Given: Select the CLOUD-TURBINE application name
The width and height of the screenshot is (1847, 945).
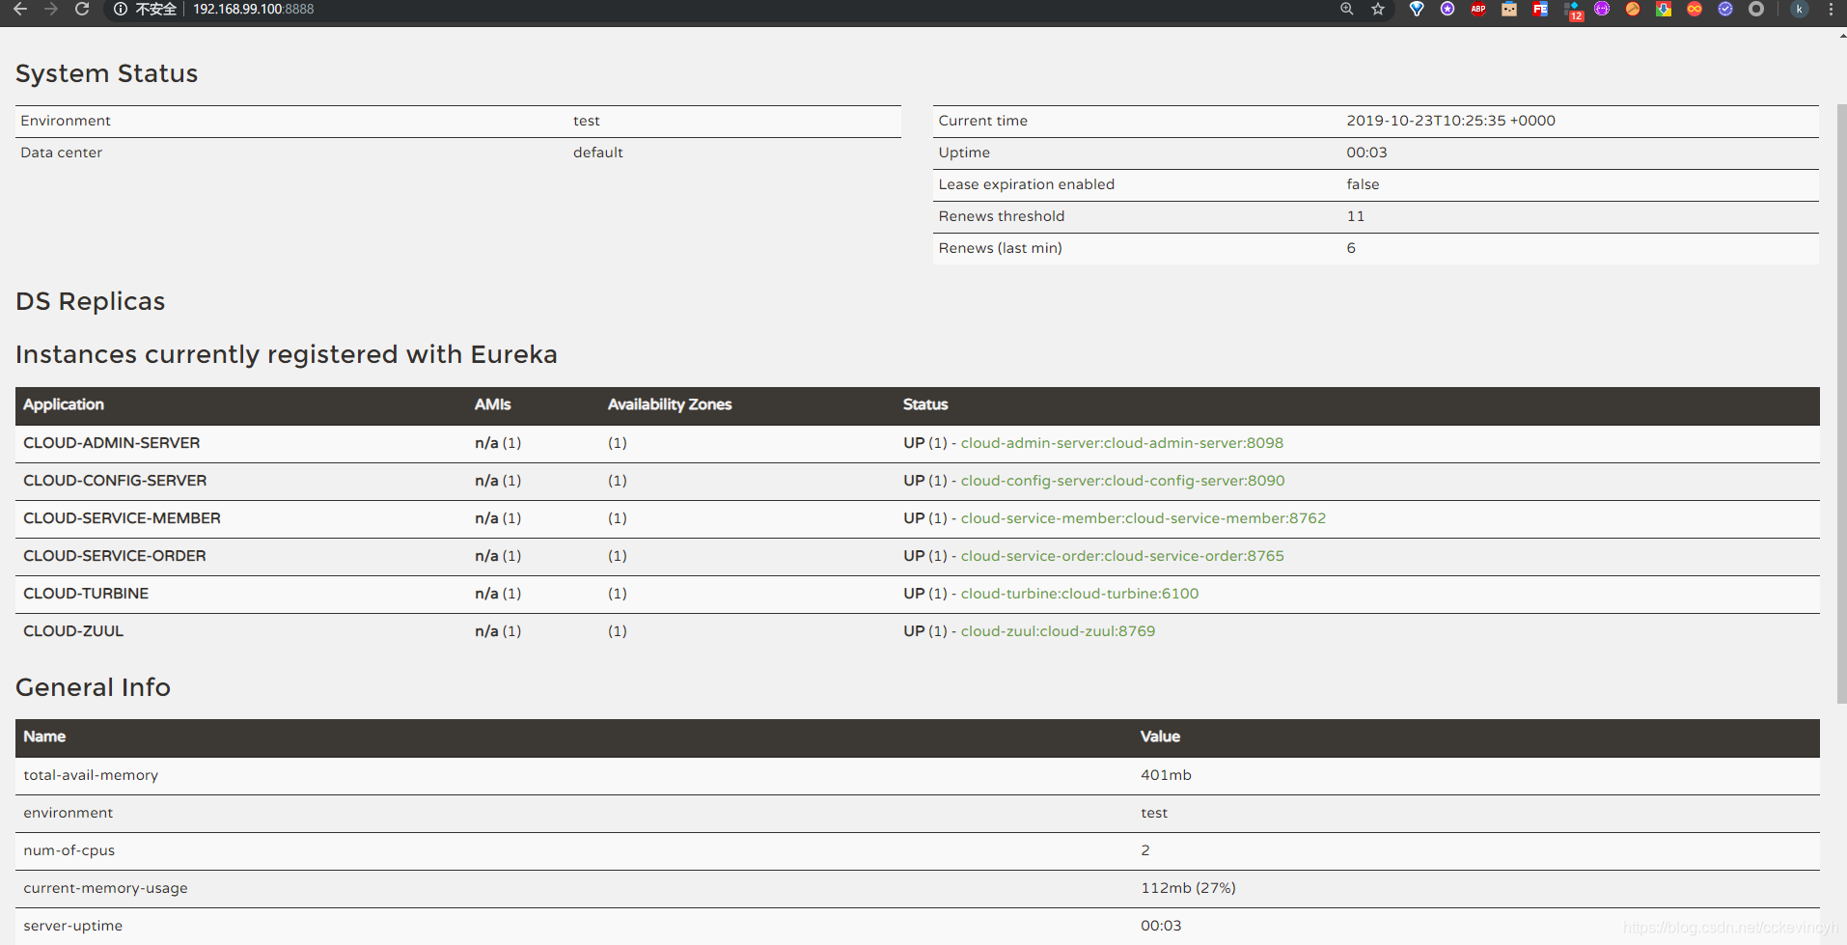Looking at the screenshot, I should click(86, 594).
